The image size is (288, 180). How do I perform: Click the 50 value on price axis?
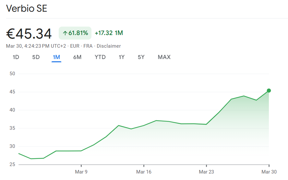tap(13, 74)
